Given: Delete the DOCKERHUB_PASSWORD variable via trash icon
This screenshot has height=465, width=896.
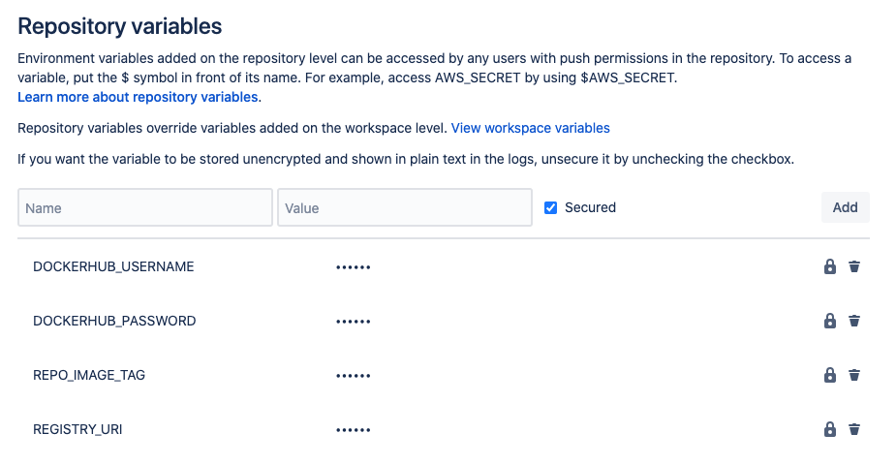Looking at the screenshot, I should pyautogui.click(x=854, y=321).
